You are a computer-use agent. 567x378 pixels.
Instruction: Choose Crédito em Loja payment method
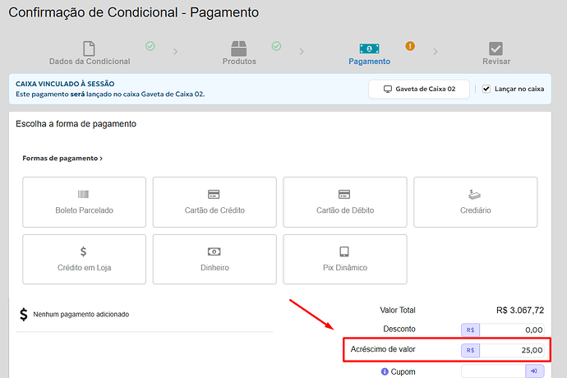85,259
